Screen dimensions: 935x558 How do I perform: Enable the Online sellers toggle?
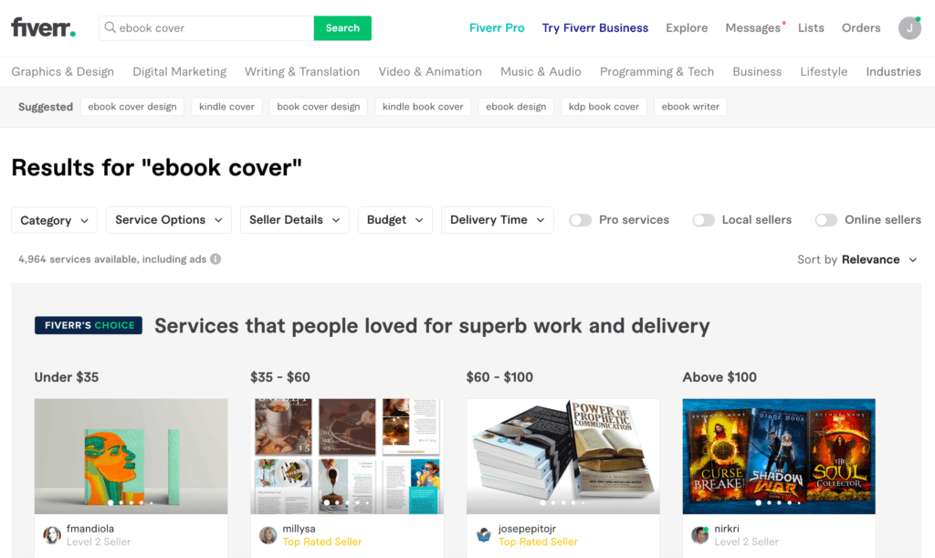pos(826,219)
